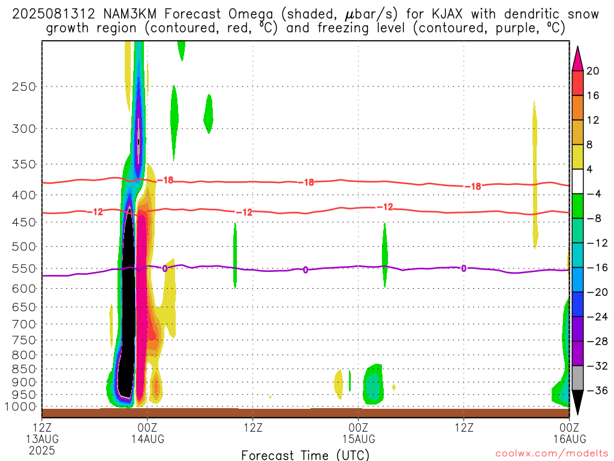Click the purple '0' freezing label nearest 12Z 15AUG
The image size is (614, 461).
pos(463,268)
